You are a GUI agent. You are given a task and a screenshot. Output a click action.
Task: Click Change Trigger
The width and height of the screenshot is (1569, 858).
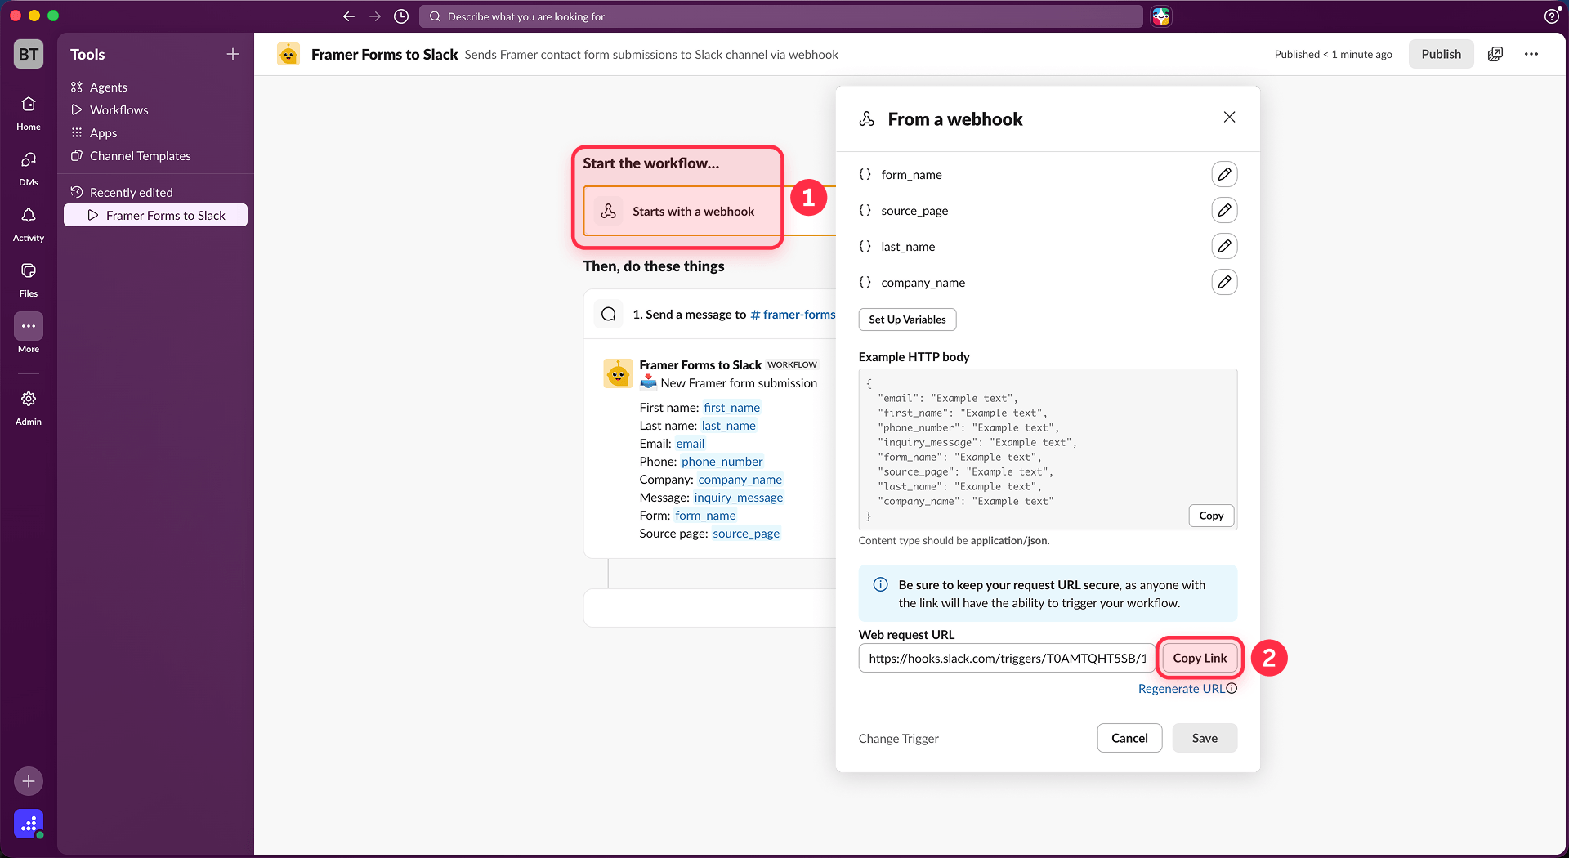[x=898, y=738]
